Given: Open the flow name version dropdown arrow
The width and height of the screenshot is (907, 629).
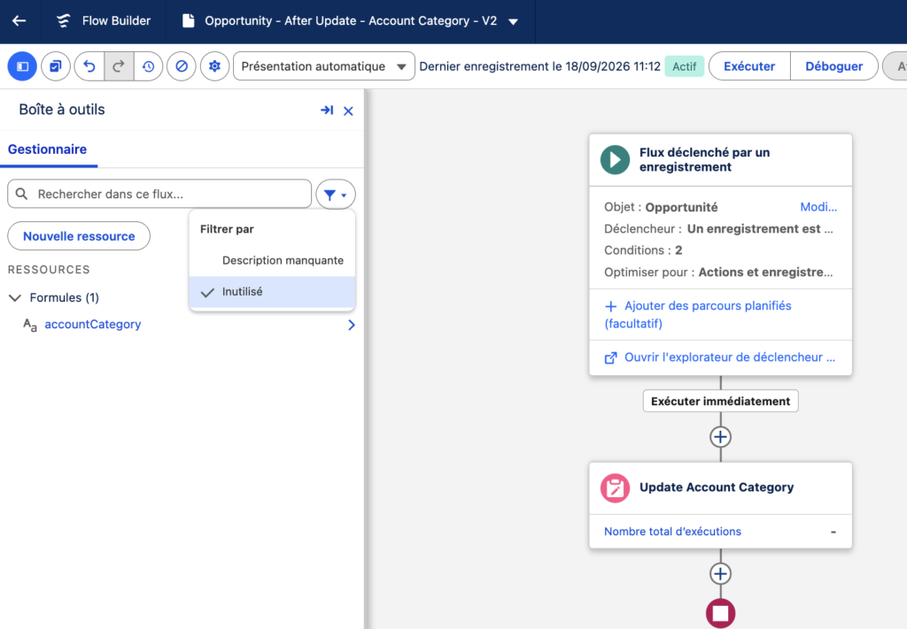Looking at the screenshot, I should [513, 21].
